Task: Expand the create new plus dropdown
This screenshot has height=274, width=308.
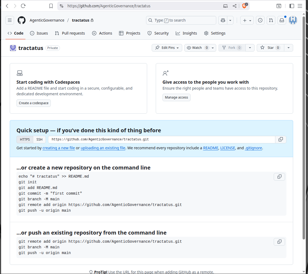Action: 247,20
